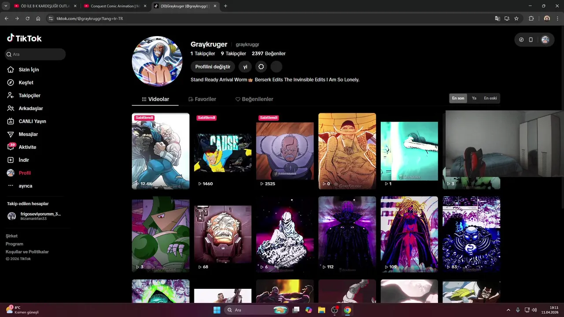Open 1 Takipçiler count
564x317 pixels.
coord(203,53)
